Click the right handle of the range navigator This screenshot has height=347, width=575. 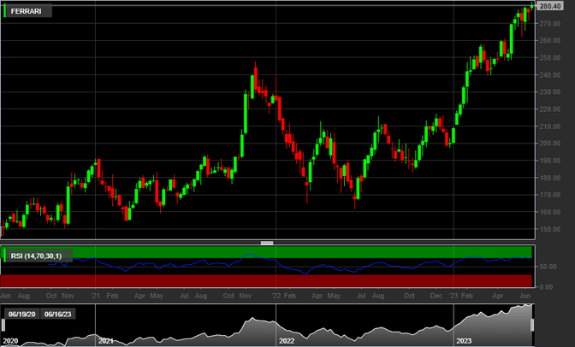[x=531, y=325]
